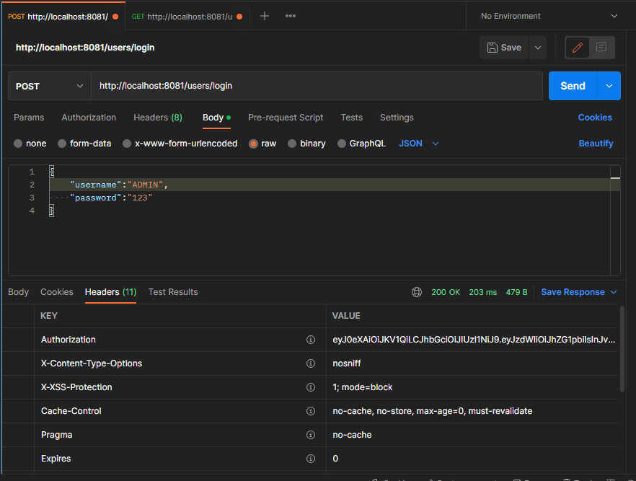
Task: Click the Beautify link
Action: [x=596, y=144]
